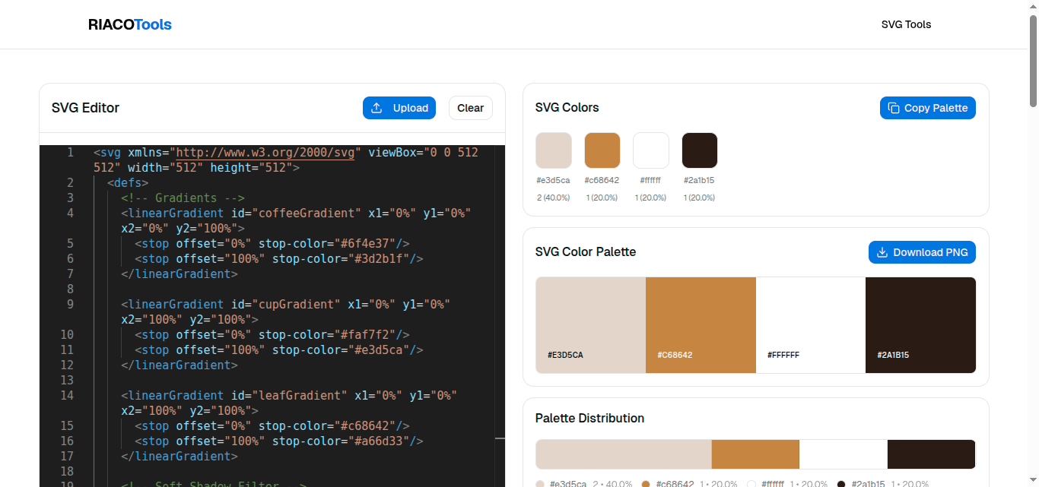
Task: Click dark segment of Palette Distribution bar
Action: (932, 454)
